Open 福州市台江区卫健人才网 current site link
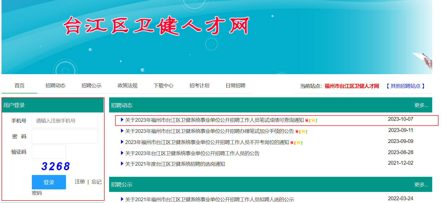 [352, 86]
